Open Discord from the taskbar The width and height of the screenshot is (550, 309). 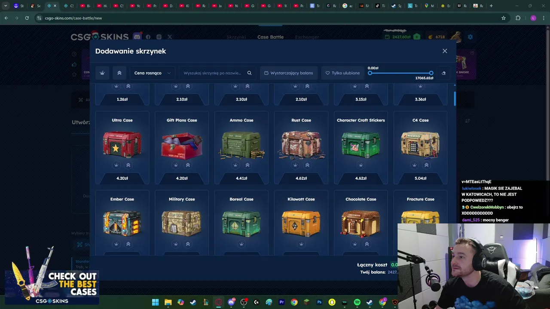(231, 302)
